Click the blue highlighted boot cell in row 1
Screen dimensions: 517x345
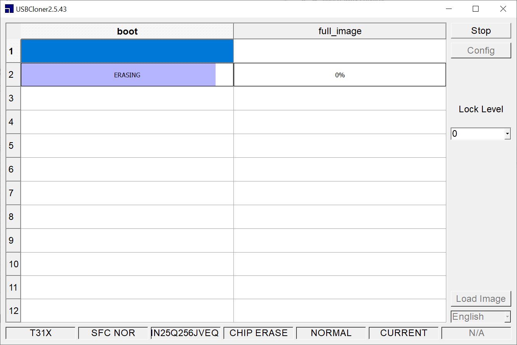[x=127, y=51]
